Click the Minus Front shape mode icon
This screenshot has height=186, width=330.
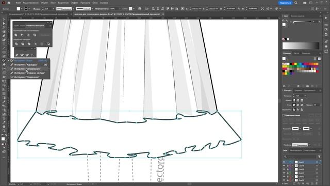(x=22, y=35)
